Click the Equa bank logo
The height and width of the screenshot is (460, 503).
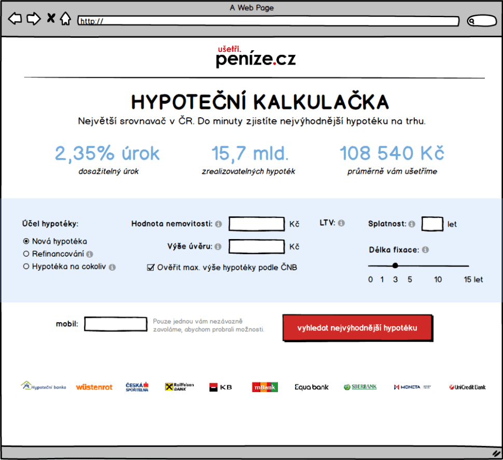pyautogui.click(x=312, y=387)
